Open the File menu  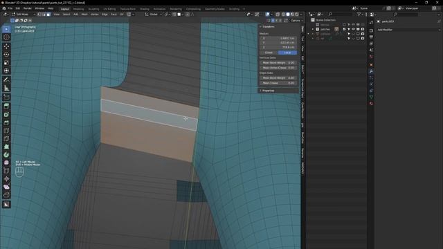point(10,8)
